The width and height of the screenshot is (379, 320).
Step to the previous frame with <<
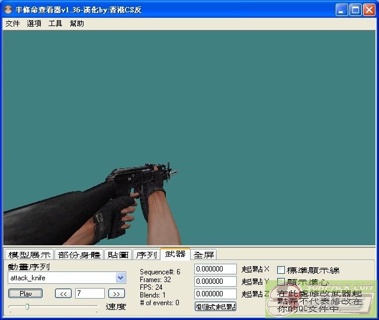point(63,293)
